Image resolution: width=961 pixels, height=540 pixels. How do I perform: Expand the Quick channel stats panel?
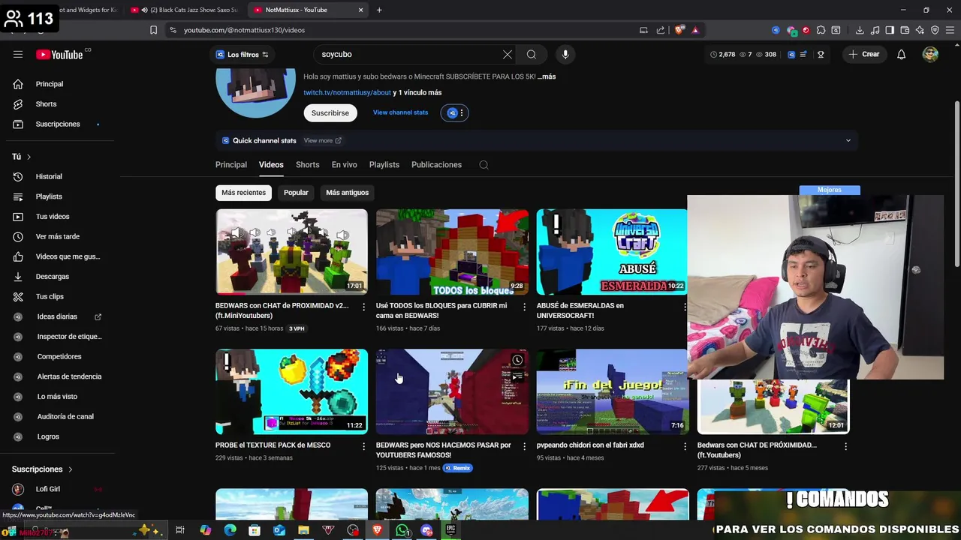tap(848, 140)
